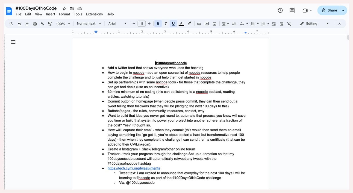This screenshot has height=193, width=353.
Task: Check the cloud save status icon
Action: coord(80,8)
